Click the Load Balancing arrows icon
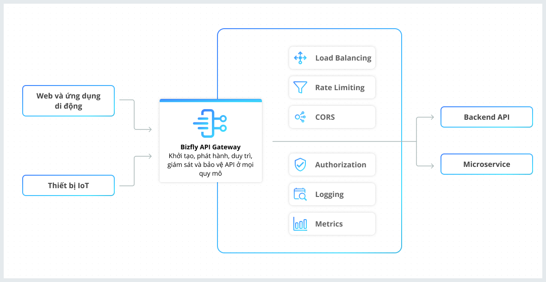 pyautogui.click(x=300, y=58)
